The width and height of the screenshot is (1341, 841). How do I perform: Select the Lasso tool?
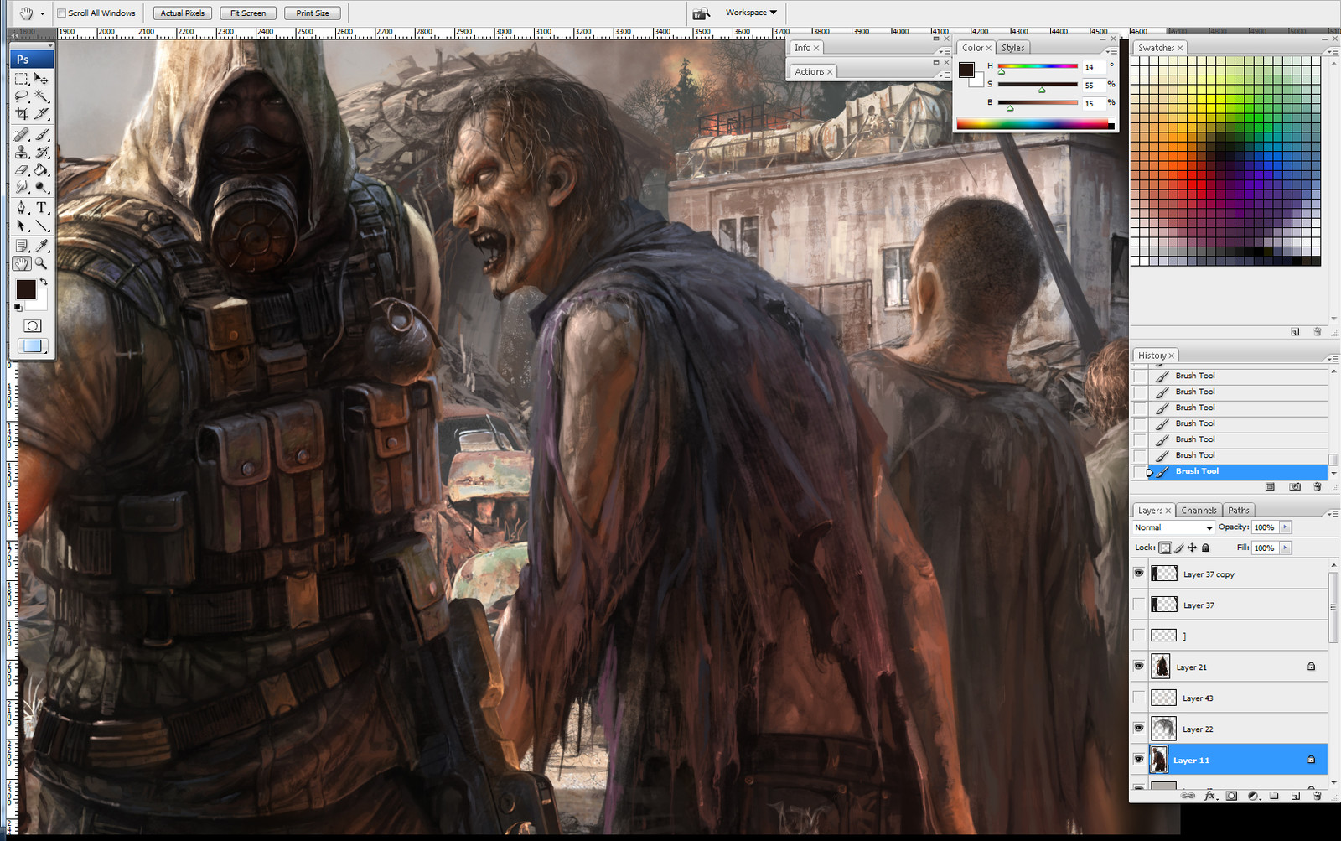point(22,96)
